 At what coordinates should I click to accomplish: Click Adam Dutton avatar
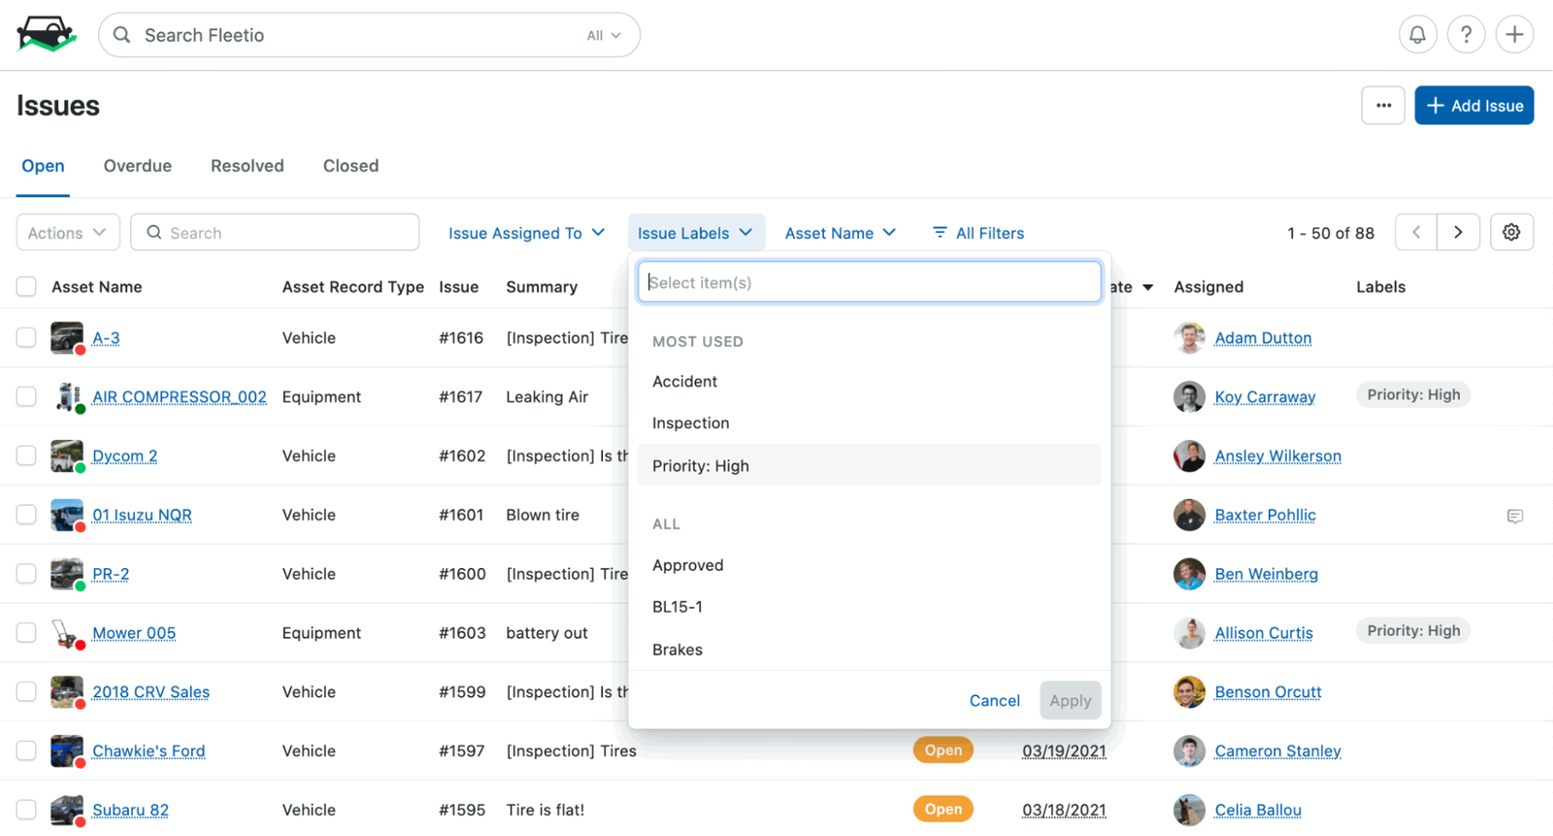coord(1189,338)
